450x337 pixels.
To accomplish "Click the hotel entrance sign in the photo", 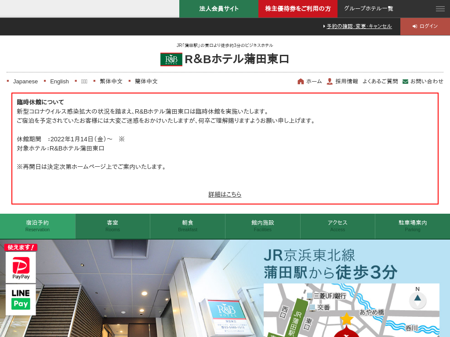I will 227,317.
